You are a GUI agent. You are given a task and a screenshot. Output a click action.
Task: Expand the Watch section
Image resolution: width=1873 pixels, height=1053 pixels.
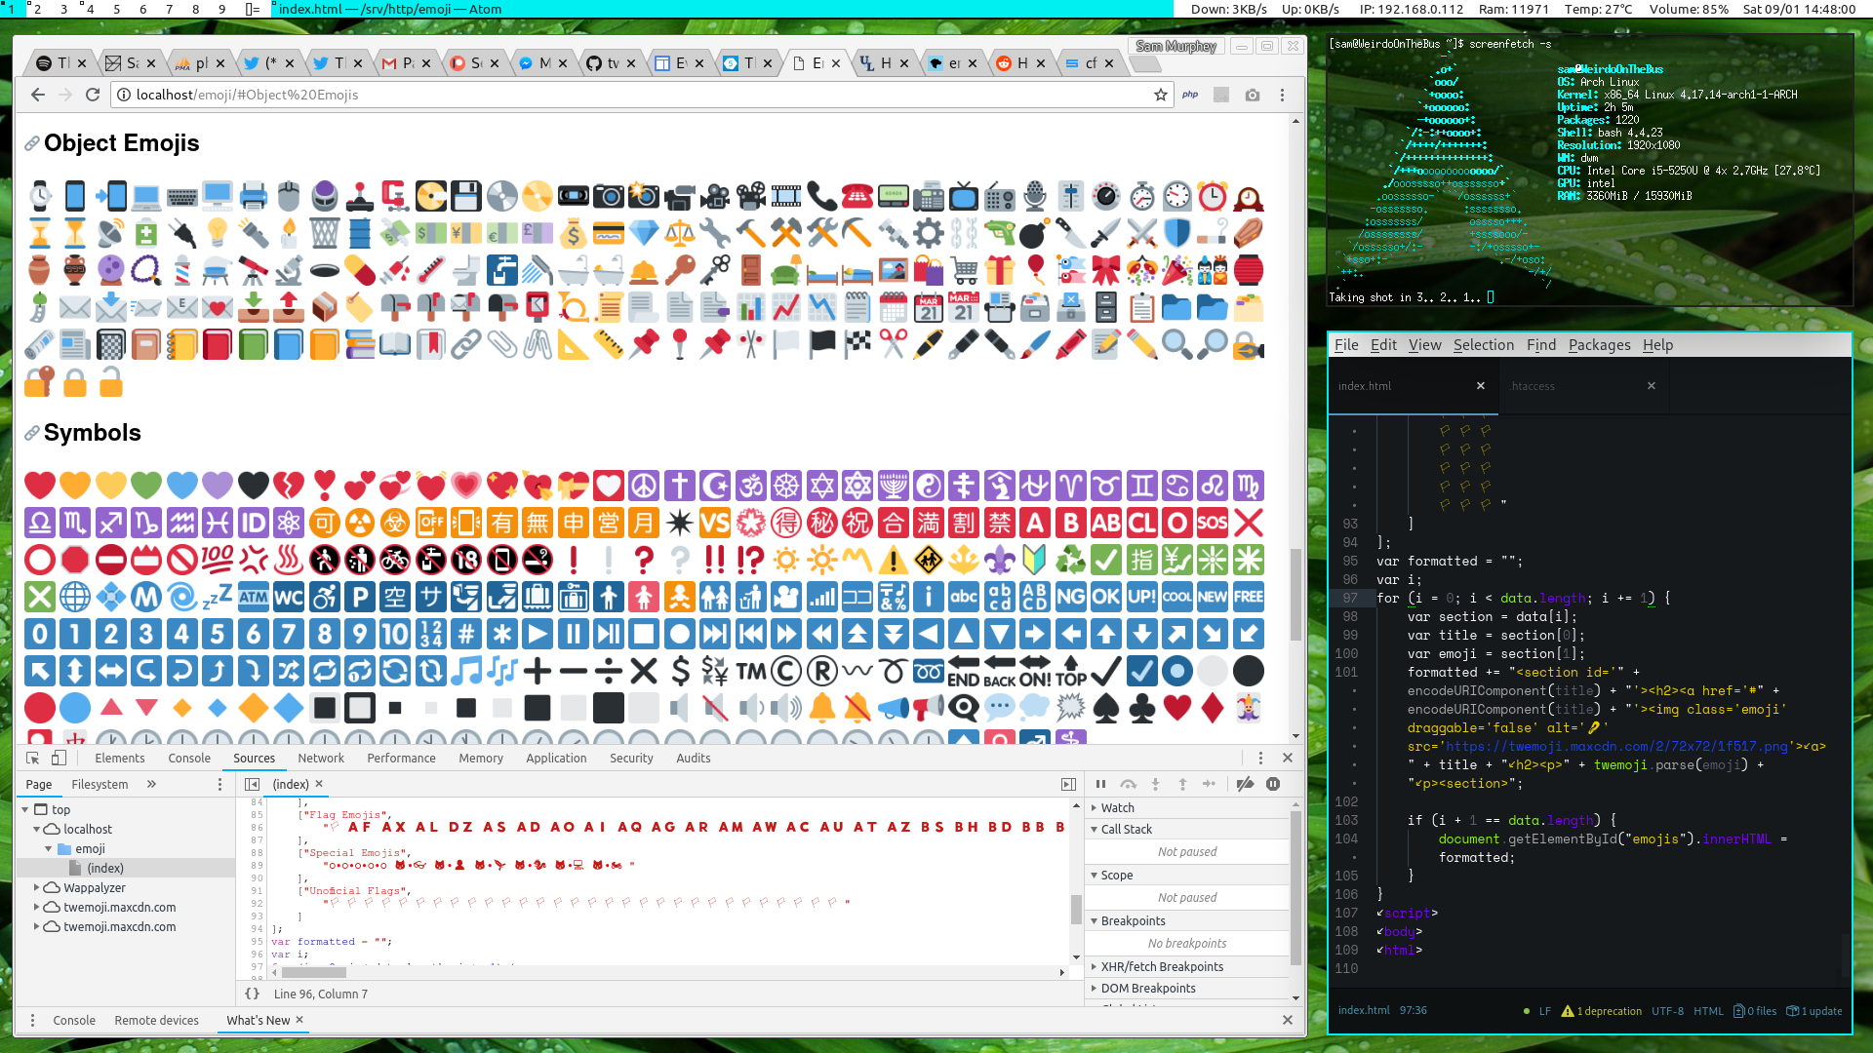pos(1116,807)
